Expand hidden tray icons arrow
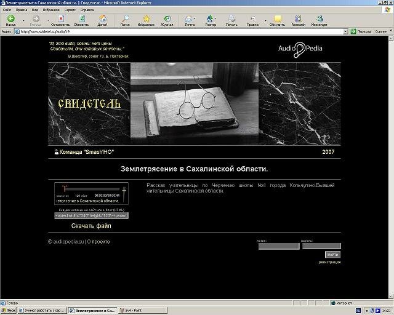Viewport: 394px width, 315px height. coord(367,311)
